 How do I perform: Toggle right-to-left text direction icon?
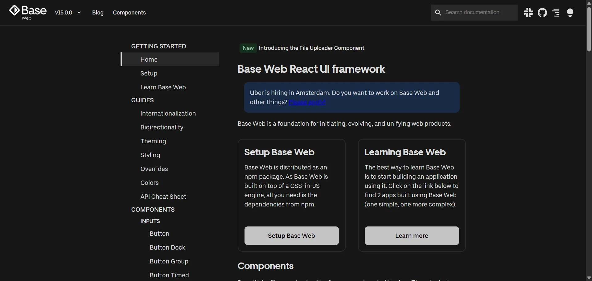[556, 13]
